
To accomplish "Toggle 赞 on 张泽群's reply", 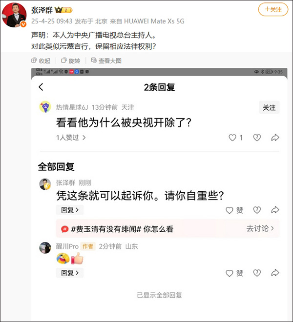I will [x=234, y=210].
